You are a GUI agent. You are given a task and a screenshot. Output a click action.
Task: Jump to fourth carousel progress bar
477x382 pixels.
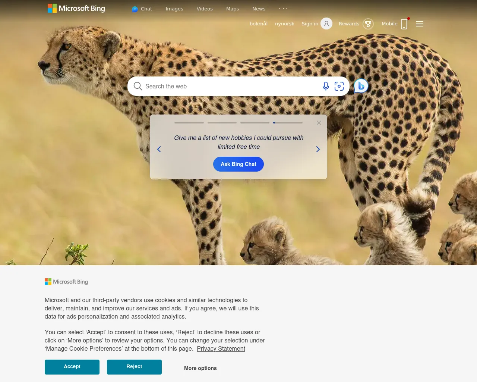click(288, 123)
